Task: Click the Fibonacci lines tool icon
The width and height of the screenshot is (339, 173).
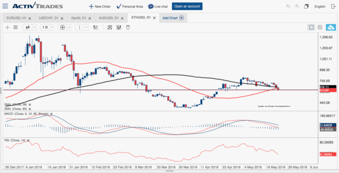Action: click(x=96, y=27)
